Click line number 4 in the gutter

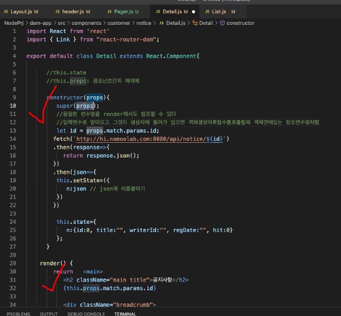pyautogui.click(x=14, y=56)
